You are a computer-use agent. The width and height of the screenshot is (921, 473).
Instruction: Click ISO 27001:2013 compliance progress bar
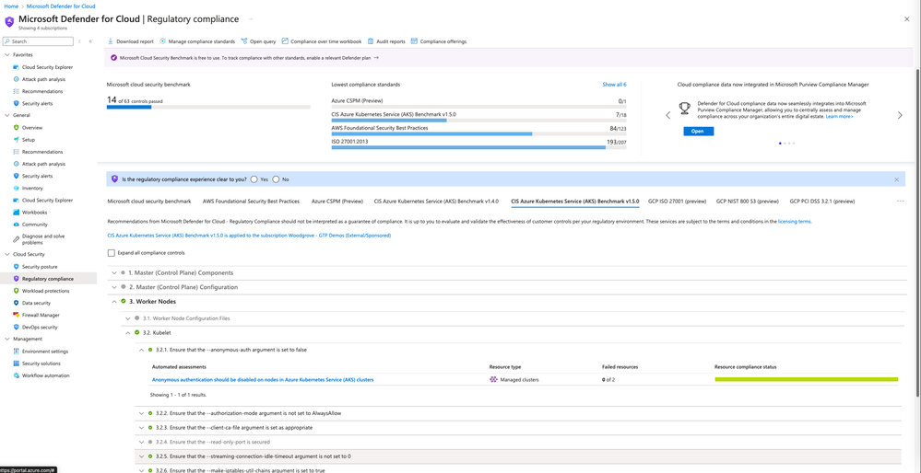click(478, 148)
